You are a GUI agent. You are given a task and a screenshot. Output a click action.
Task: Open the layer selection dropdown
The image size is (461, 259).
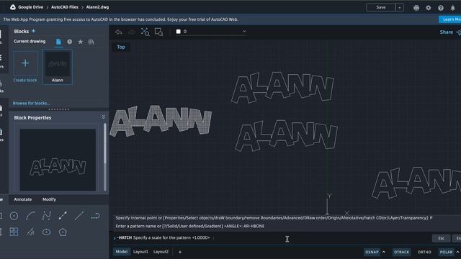click(211, 32)
